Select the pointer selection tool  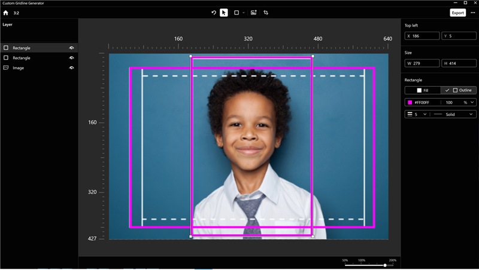(x=224, y=13)
